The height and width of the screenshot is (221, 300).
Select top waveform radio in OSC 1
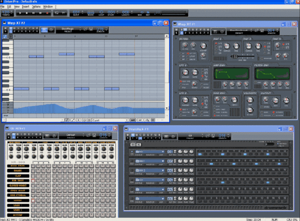(217, 44)
